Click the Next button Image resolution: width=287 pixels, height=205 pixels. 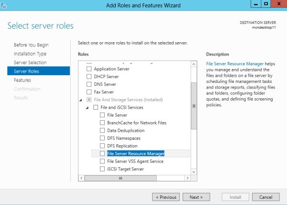point(196,197)
